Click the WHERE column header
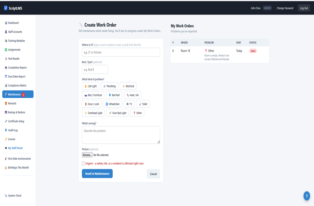Viewport: 314px width, 206px height. click(184, 43)
